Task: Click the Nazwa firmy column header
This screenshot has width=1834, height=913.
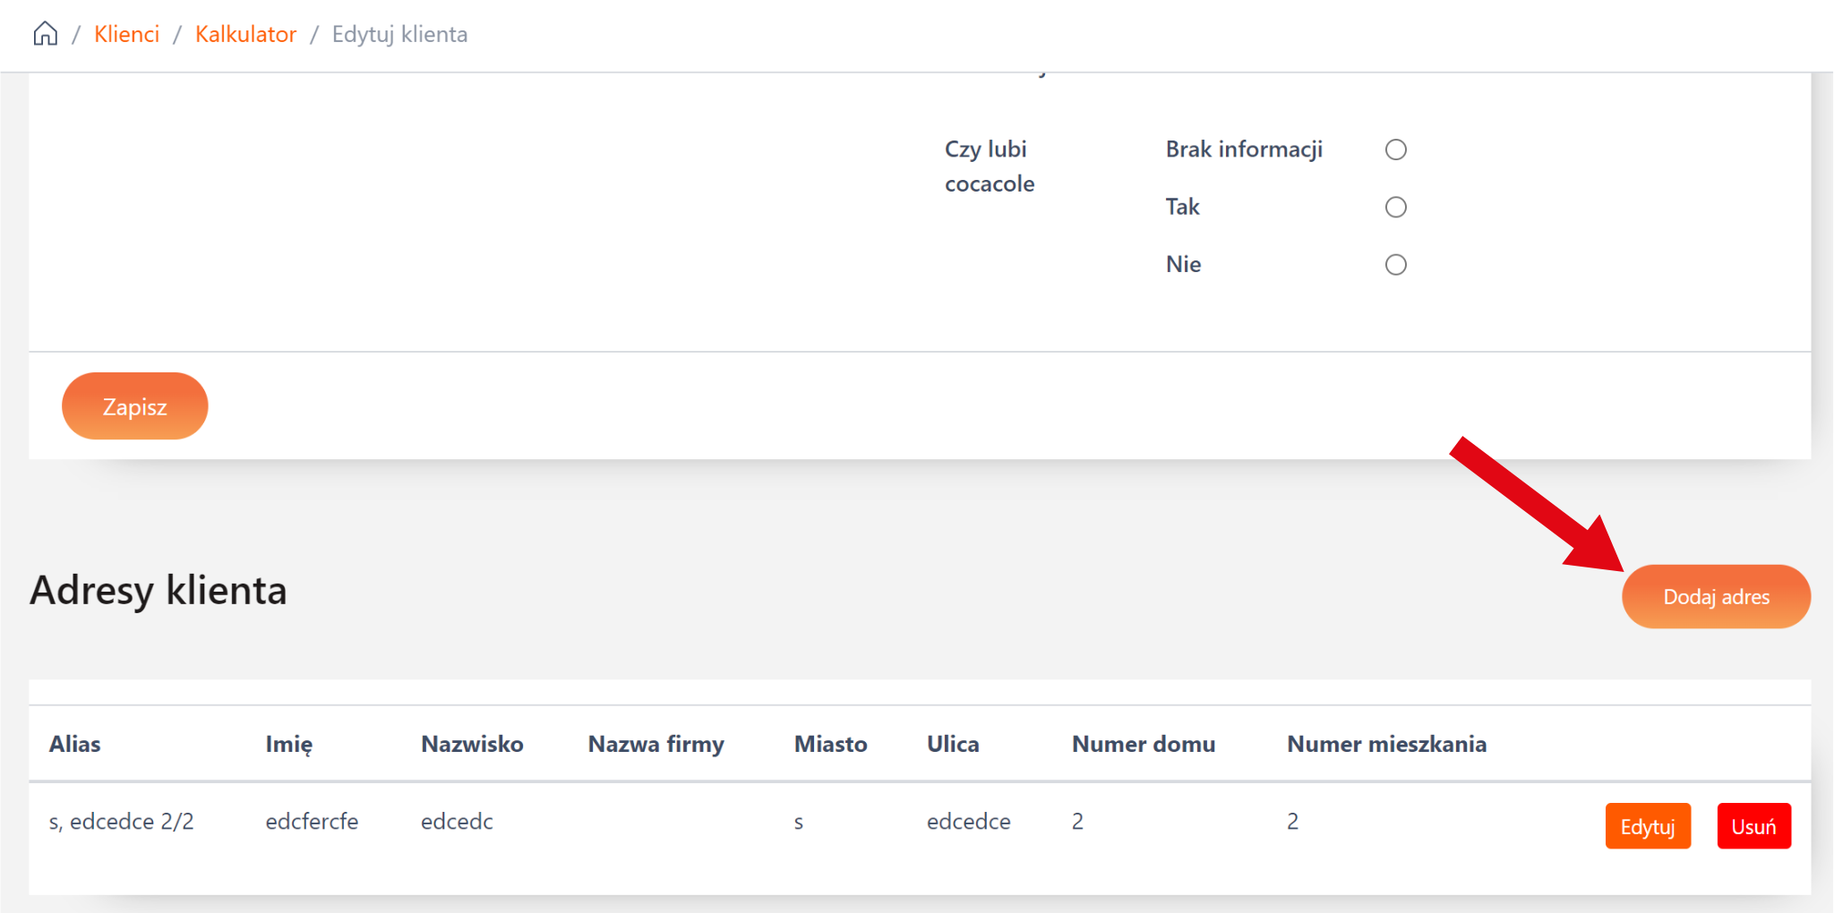Action: pyautogui.click(x=656, y=744)
